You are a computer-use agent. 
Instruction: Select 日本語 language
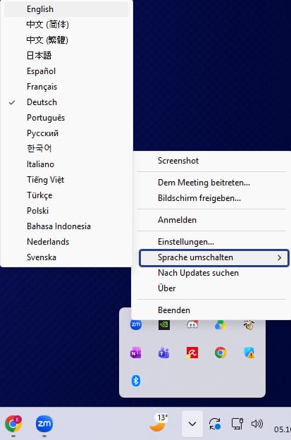click(x=67, y=56)
